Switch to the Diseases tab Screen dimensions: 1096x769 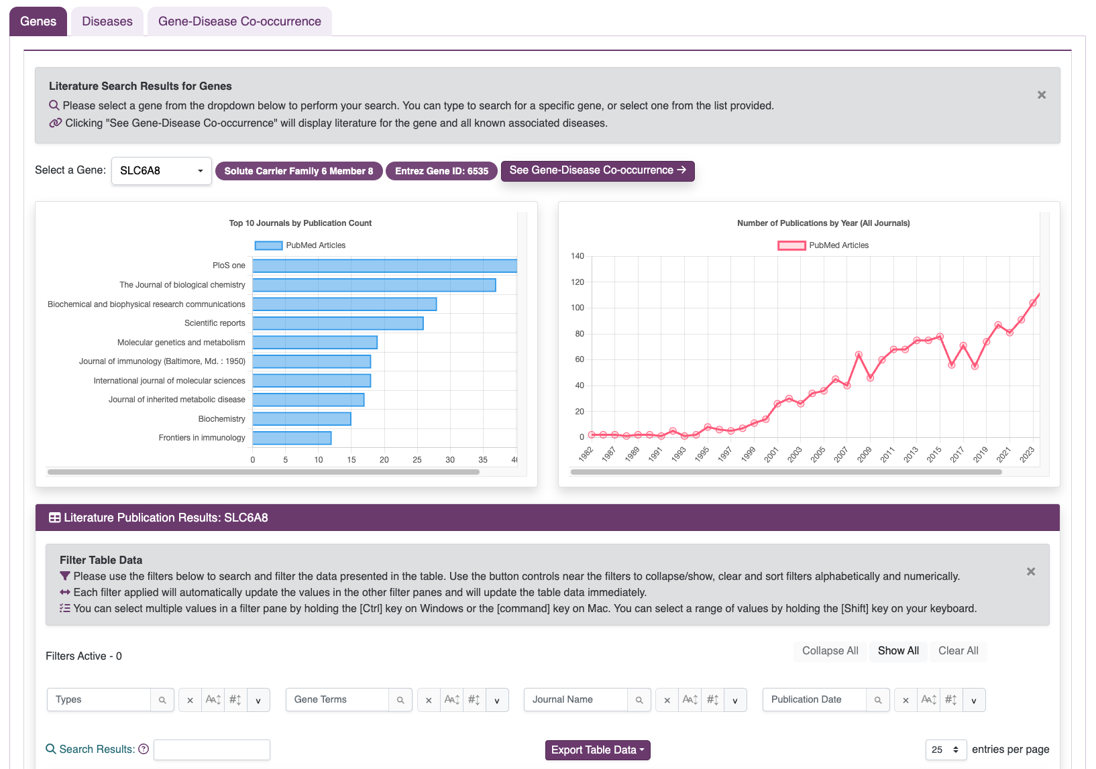pos(107,21)
